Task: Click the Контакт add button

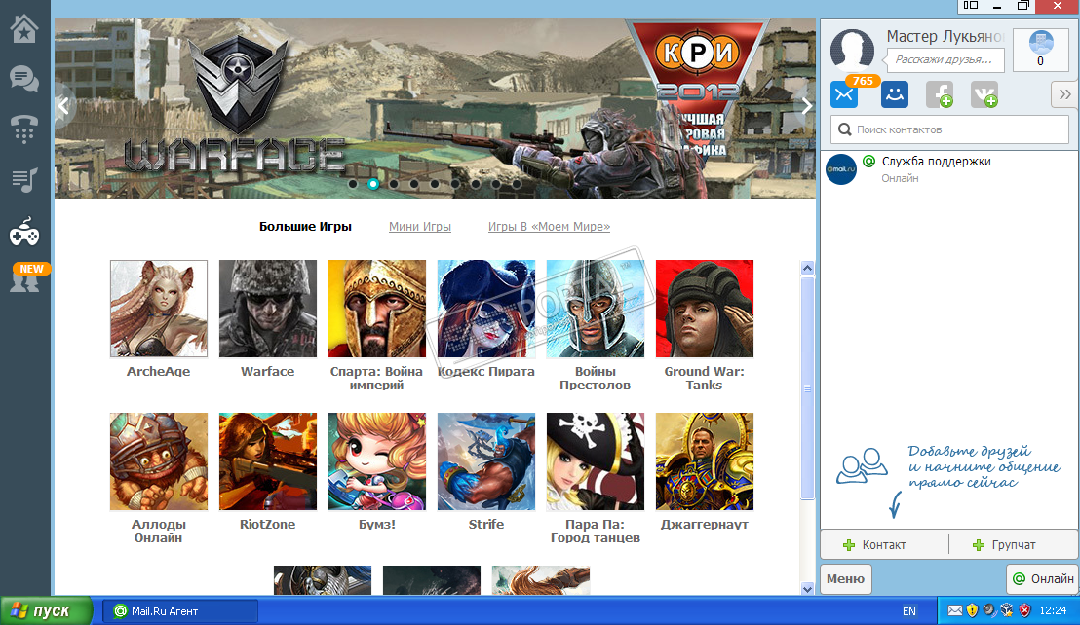Action: (x=874, y=544)
